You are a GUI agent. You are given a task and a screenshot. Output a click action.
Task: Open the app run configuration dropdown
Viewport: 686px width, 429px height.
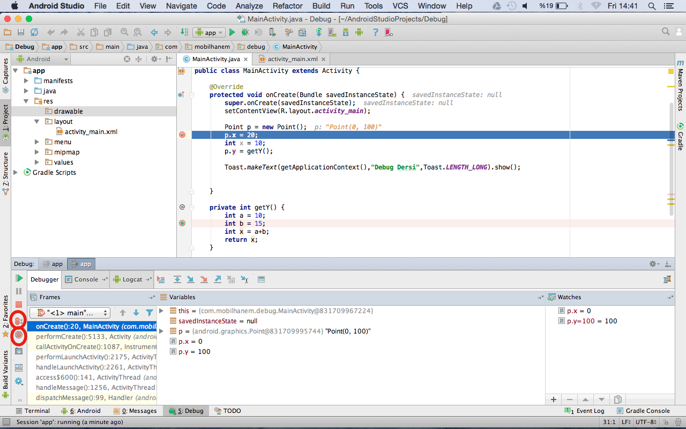click(x=210, y=33)
